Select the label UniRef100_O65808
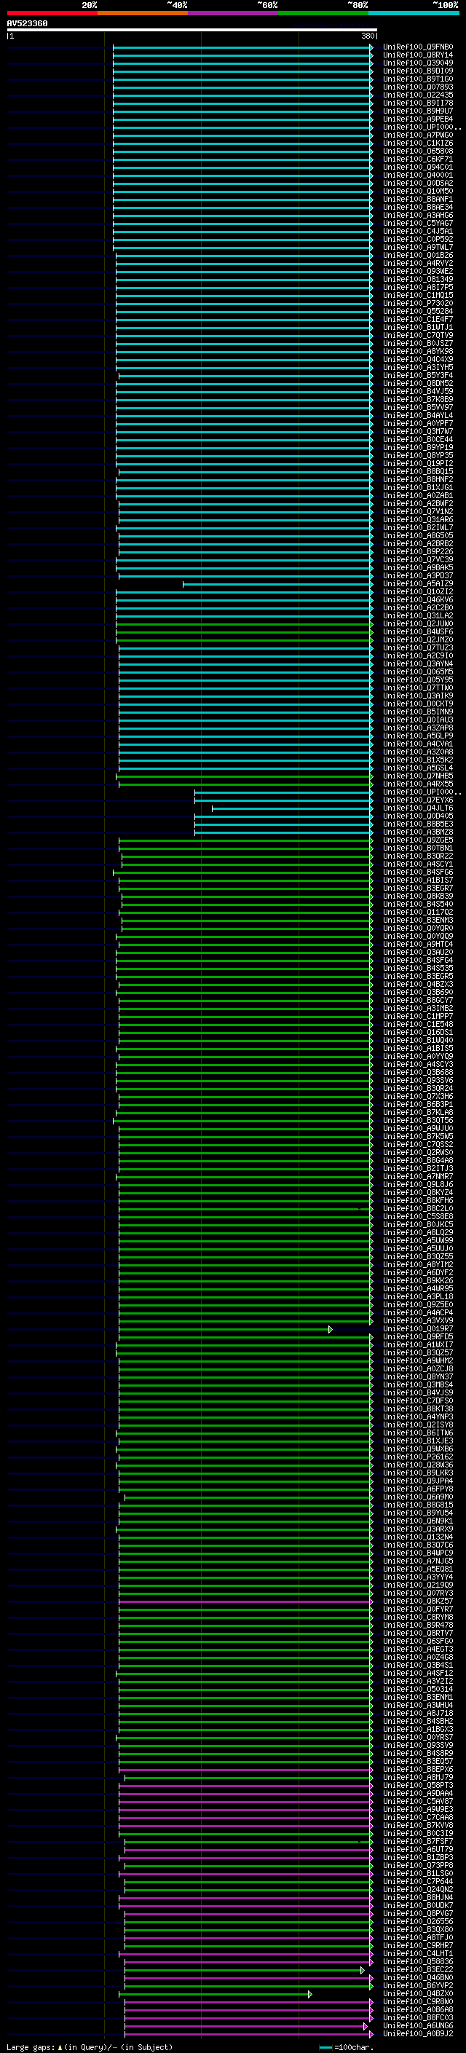Viewport: 466px width, 2053px height. (x=418, y=151)
